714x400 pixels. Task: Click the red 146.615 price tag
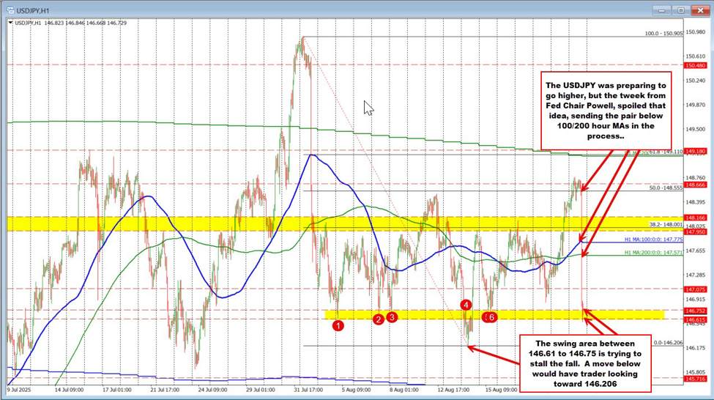pyautogui.click(x=696, y=320)
